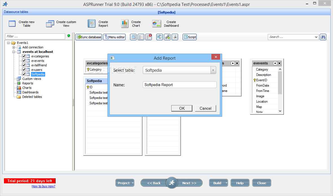Click the Dashboards icon in tree

tap(19, 92)
